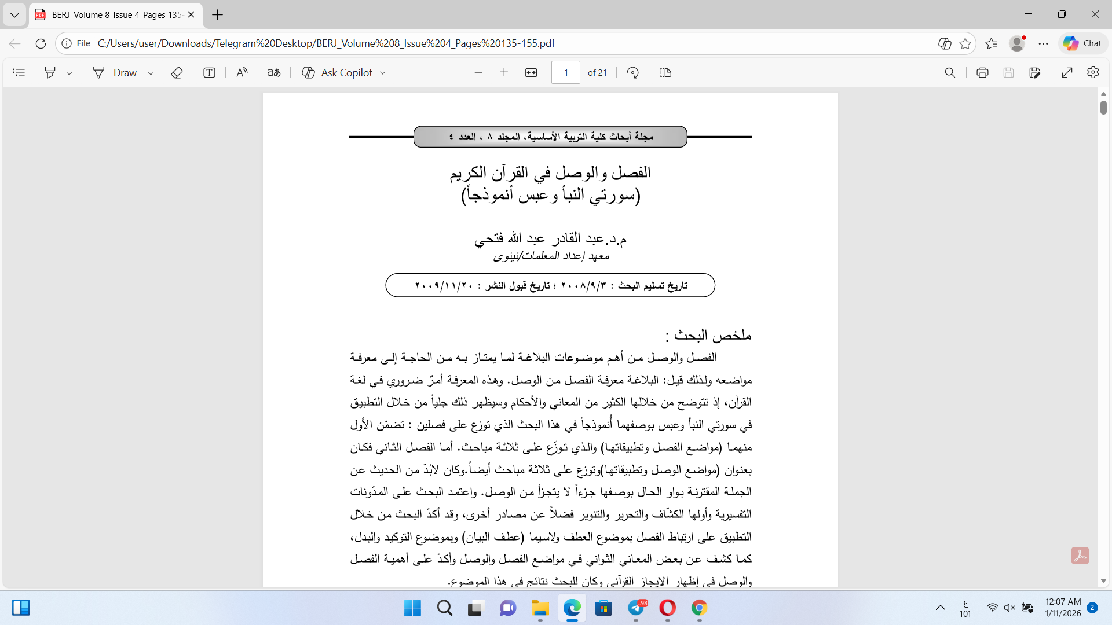This screenshot has width=1112, height=625.
Task: Open Task View on taskbar
Action: click(475, 608)
